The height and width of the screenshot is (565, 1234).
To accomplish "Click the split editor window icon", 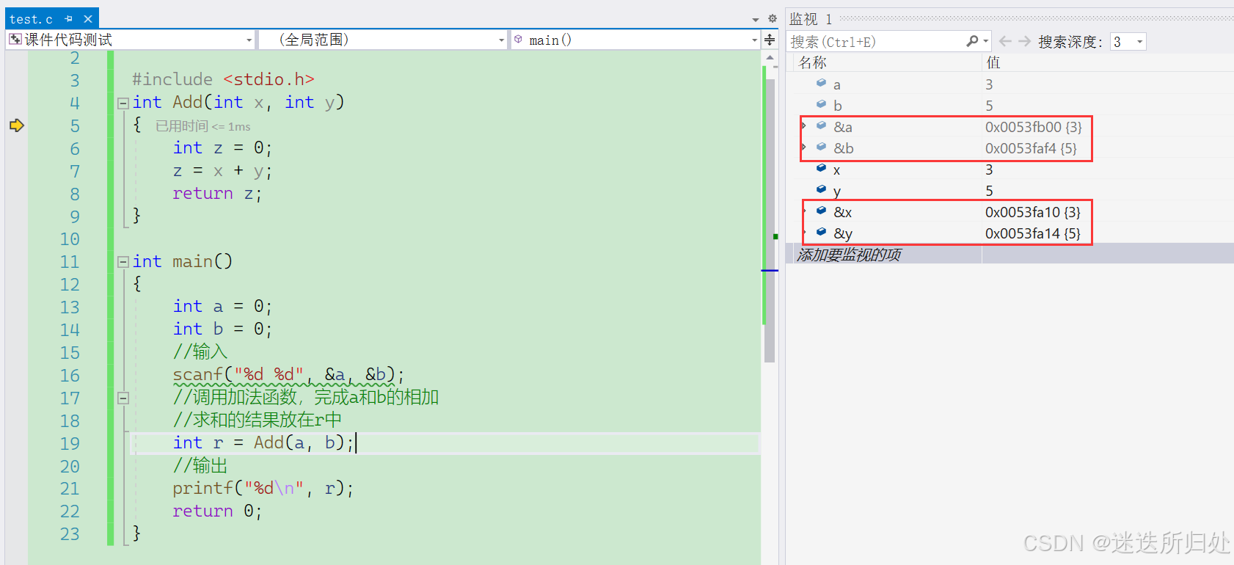I will pyautogui.click(x=770, y=40).
